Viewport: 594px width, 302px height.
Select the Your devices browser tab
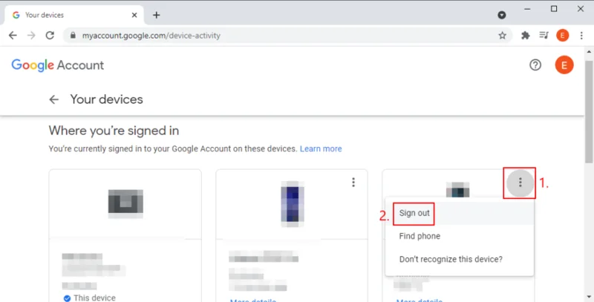point(74,15)
